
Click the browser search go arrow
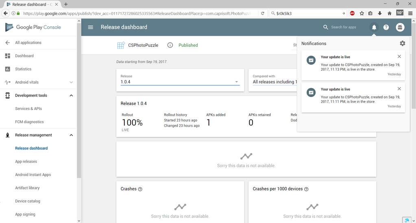tap(344, 13)
